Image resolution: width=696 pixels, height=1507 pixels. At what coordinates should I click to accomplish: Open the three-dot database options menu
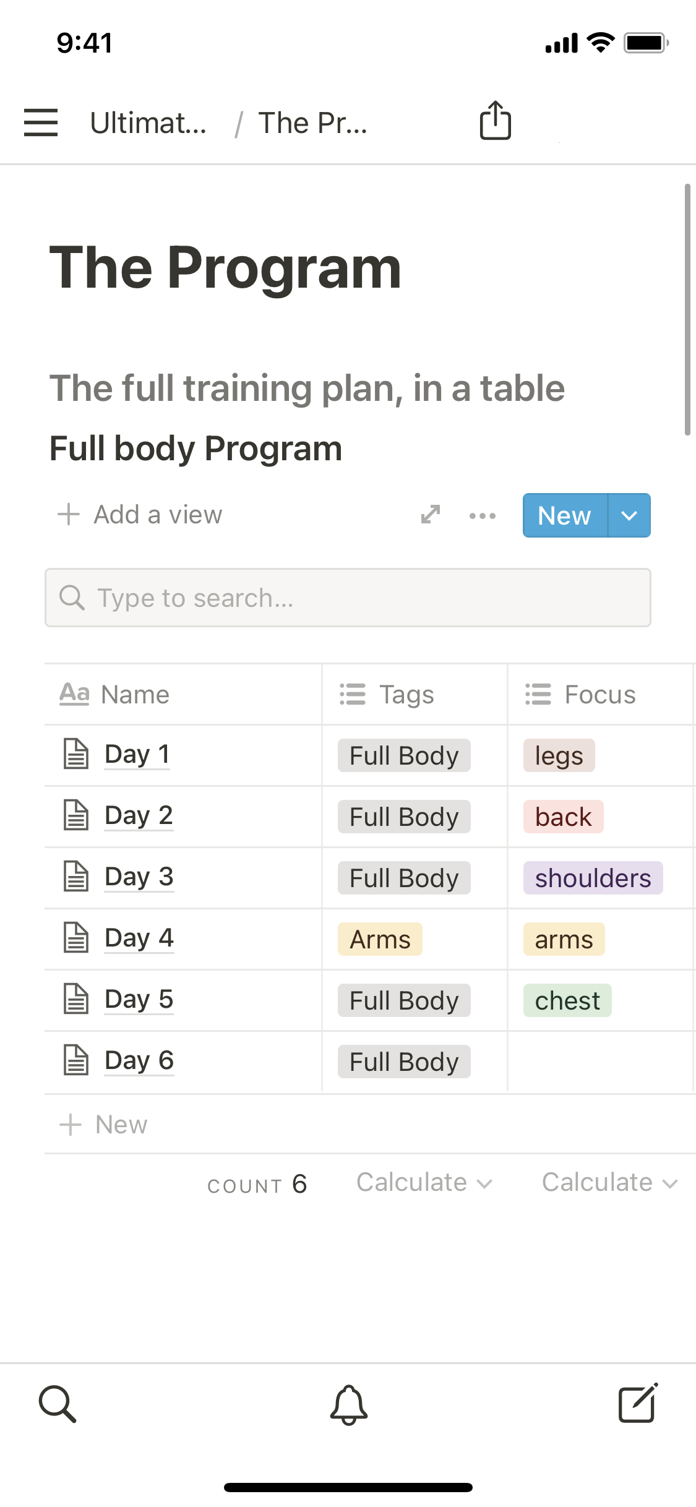click(x=483, y=515)
